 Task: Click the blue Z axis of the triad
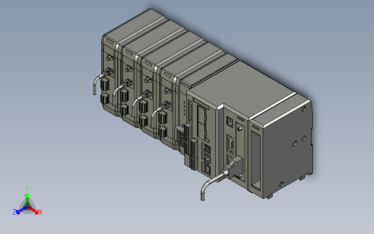click(x=22, y=210)
